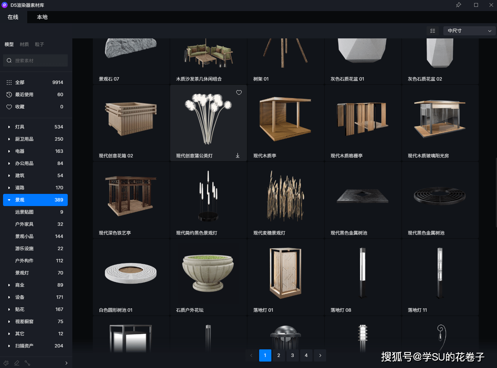The image size is (497, 368).
Task: Collapse the 景观 category arrow
Action: (9, 200)
